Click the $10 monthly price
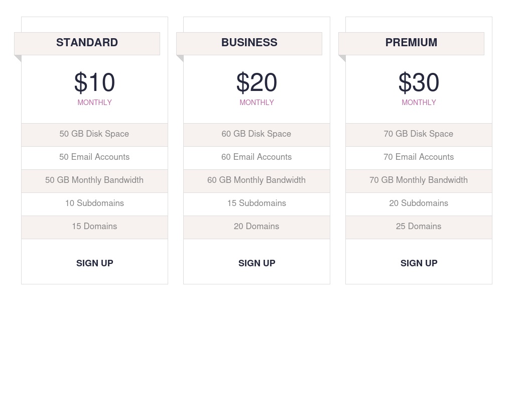This screenshot has height=402, width=514. click(x=94, y=83)
